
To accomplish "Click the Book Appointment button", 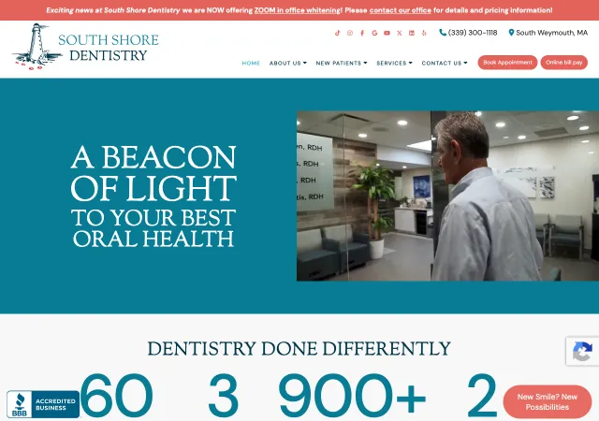I will tap(507, 63).
